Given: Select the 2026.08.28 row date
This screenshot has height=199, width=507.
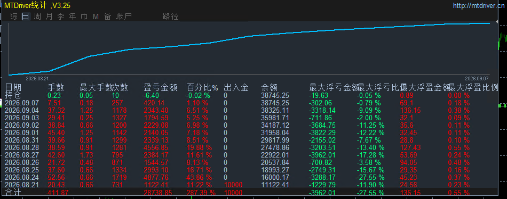Looking at the screenshot, I should (22, 147).
